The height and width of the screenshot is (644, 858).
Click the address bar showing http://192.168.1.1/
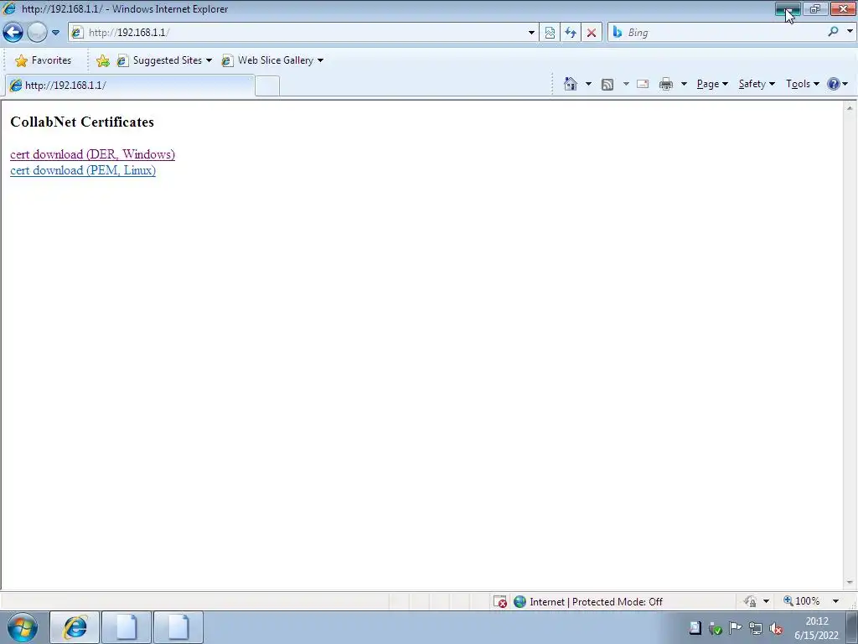[x=296, y=33]
